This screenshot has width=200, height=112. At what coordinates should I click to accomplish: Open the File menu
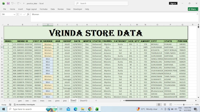(5, 9)
